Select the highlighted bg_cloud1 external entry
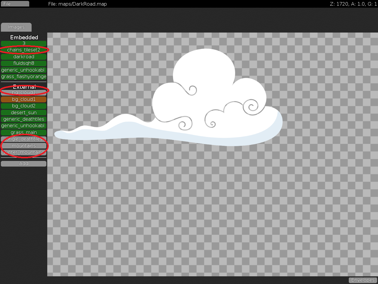 coord(24,92)
